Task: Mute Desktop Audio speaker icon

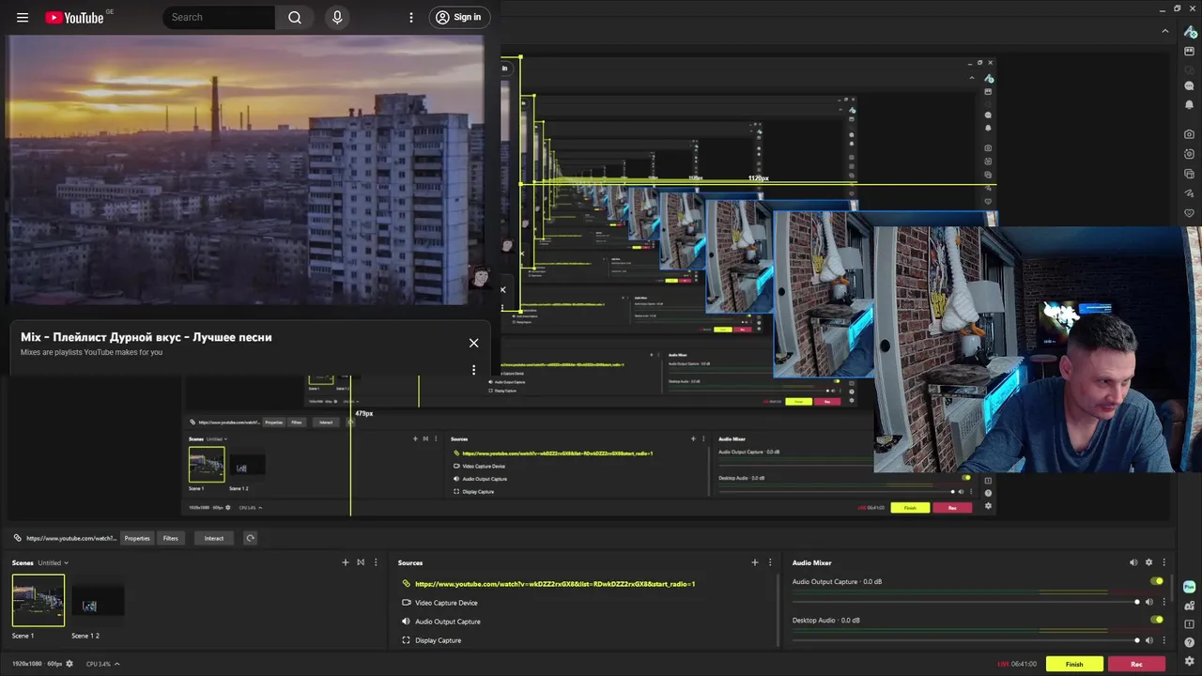Action: [x=1149, y=640]
